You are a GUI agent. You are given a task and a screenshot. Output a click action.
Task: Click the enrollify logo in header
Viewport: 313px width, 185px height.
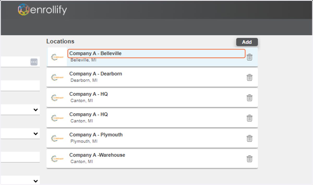coord(43,10)
